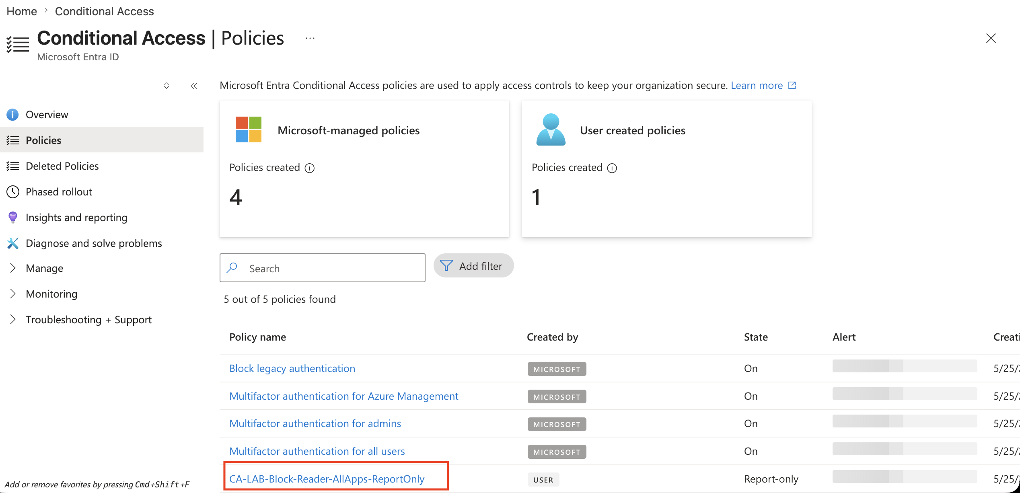Click the '5 out of 5 policies found' text
The height and width of the screenshot is (493, 1020).
click(x=280, y=299)
